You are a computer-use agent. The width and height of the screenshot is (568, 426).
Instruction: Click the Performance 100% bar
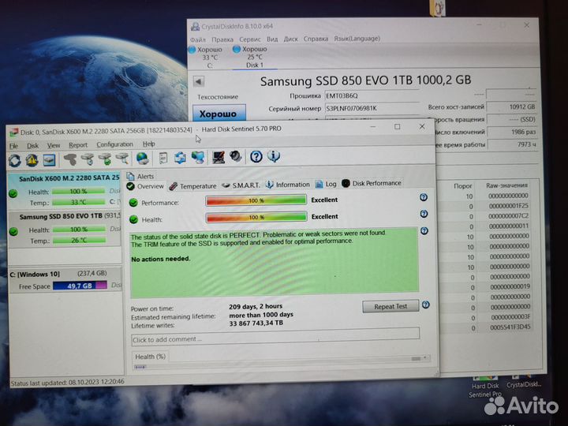[x=256, y=200]
